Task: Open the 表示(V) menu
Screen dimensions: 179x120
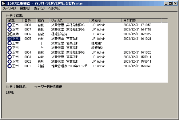Action: [39, 8]
